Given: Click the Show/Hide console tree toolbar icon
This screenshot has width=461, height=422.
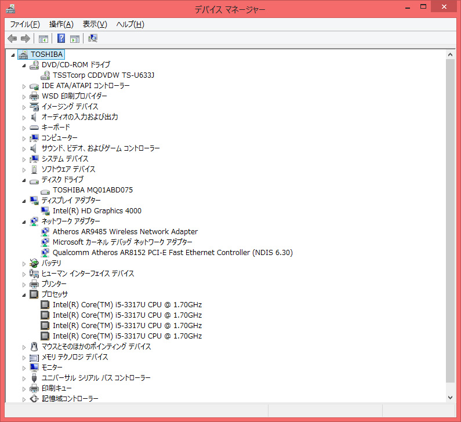Looking at the screenshot, I should (x=43, y=39).
